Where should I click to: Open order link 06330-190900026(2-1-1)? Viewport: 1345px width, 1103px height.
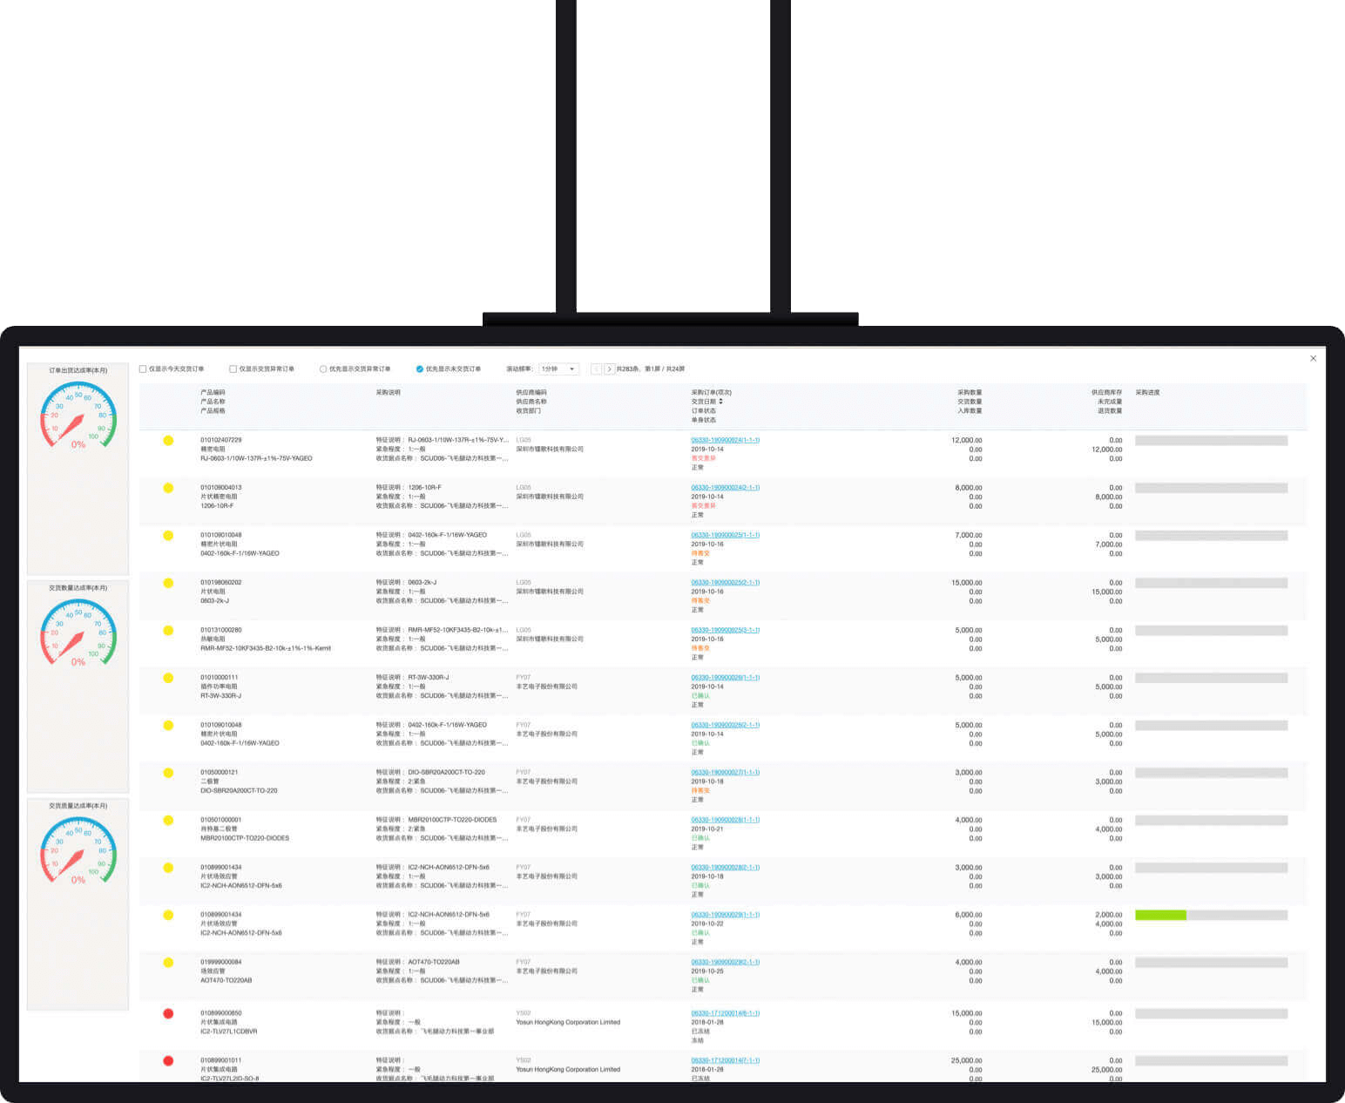[x=725, y=725]
